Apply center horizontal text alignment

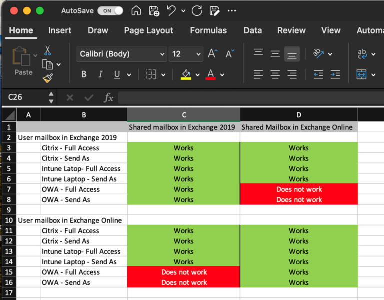[275, 75]
